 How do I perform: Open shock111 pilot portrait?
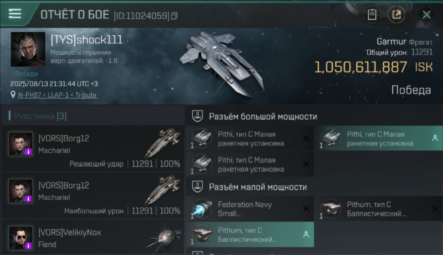28,49
